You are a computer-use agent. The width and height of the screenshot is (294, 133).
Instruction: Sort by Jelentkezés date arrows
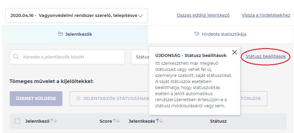click(x=159, y=121)
